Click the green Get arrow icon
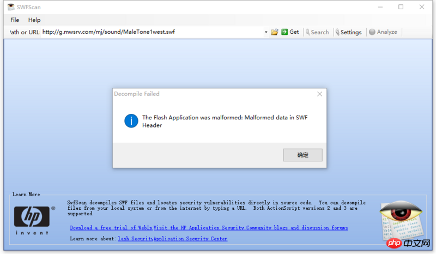436x254 pixels. (284, 32)
